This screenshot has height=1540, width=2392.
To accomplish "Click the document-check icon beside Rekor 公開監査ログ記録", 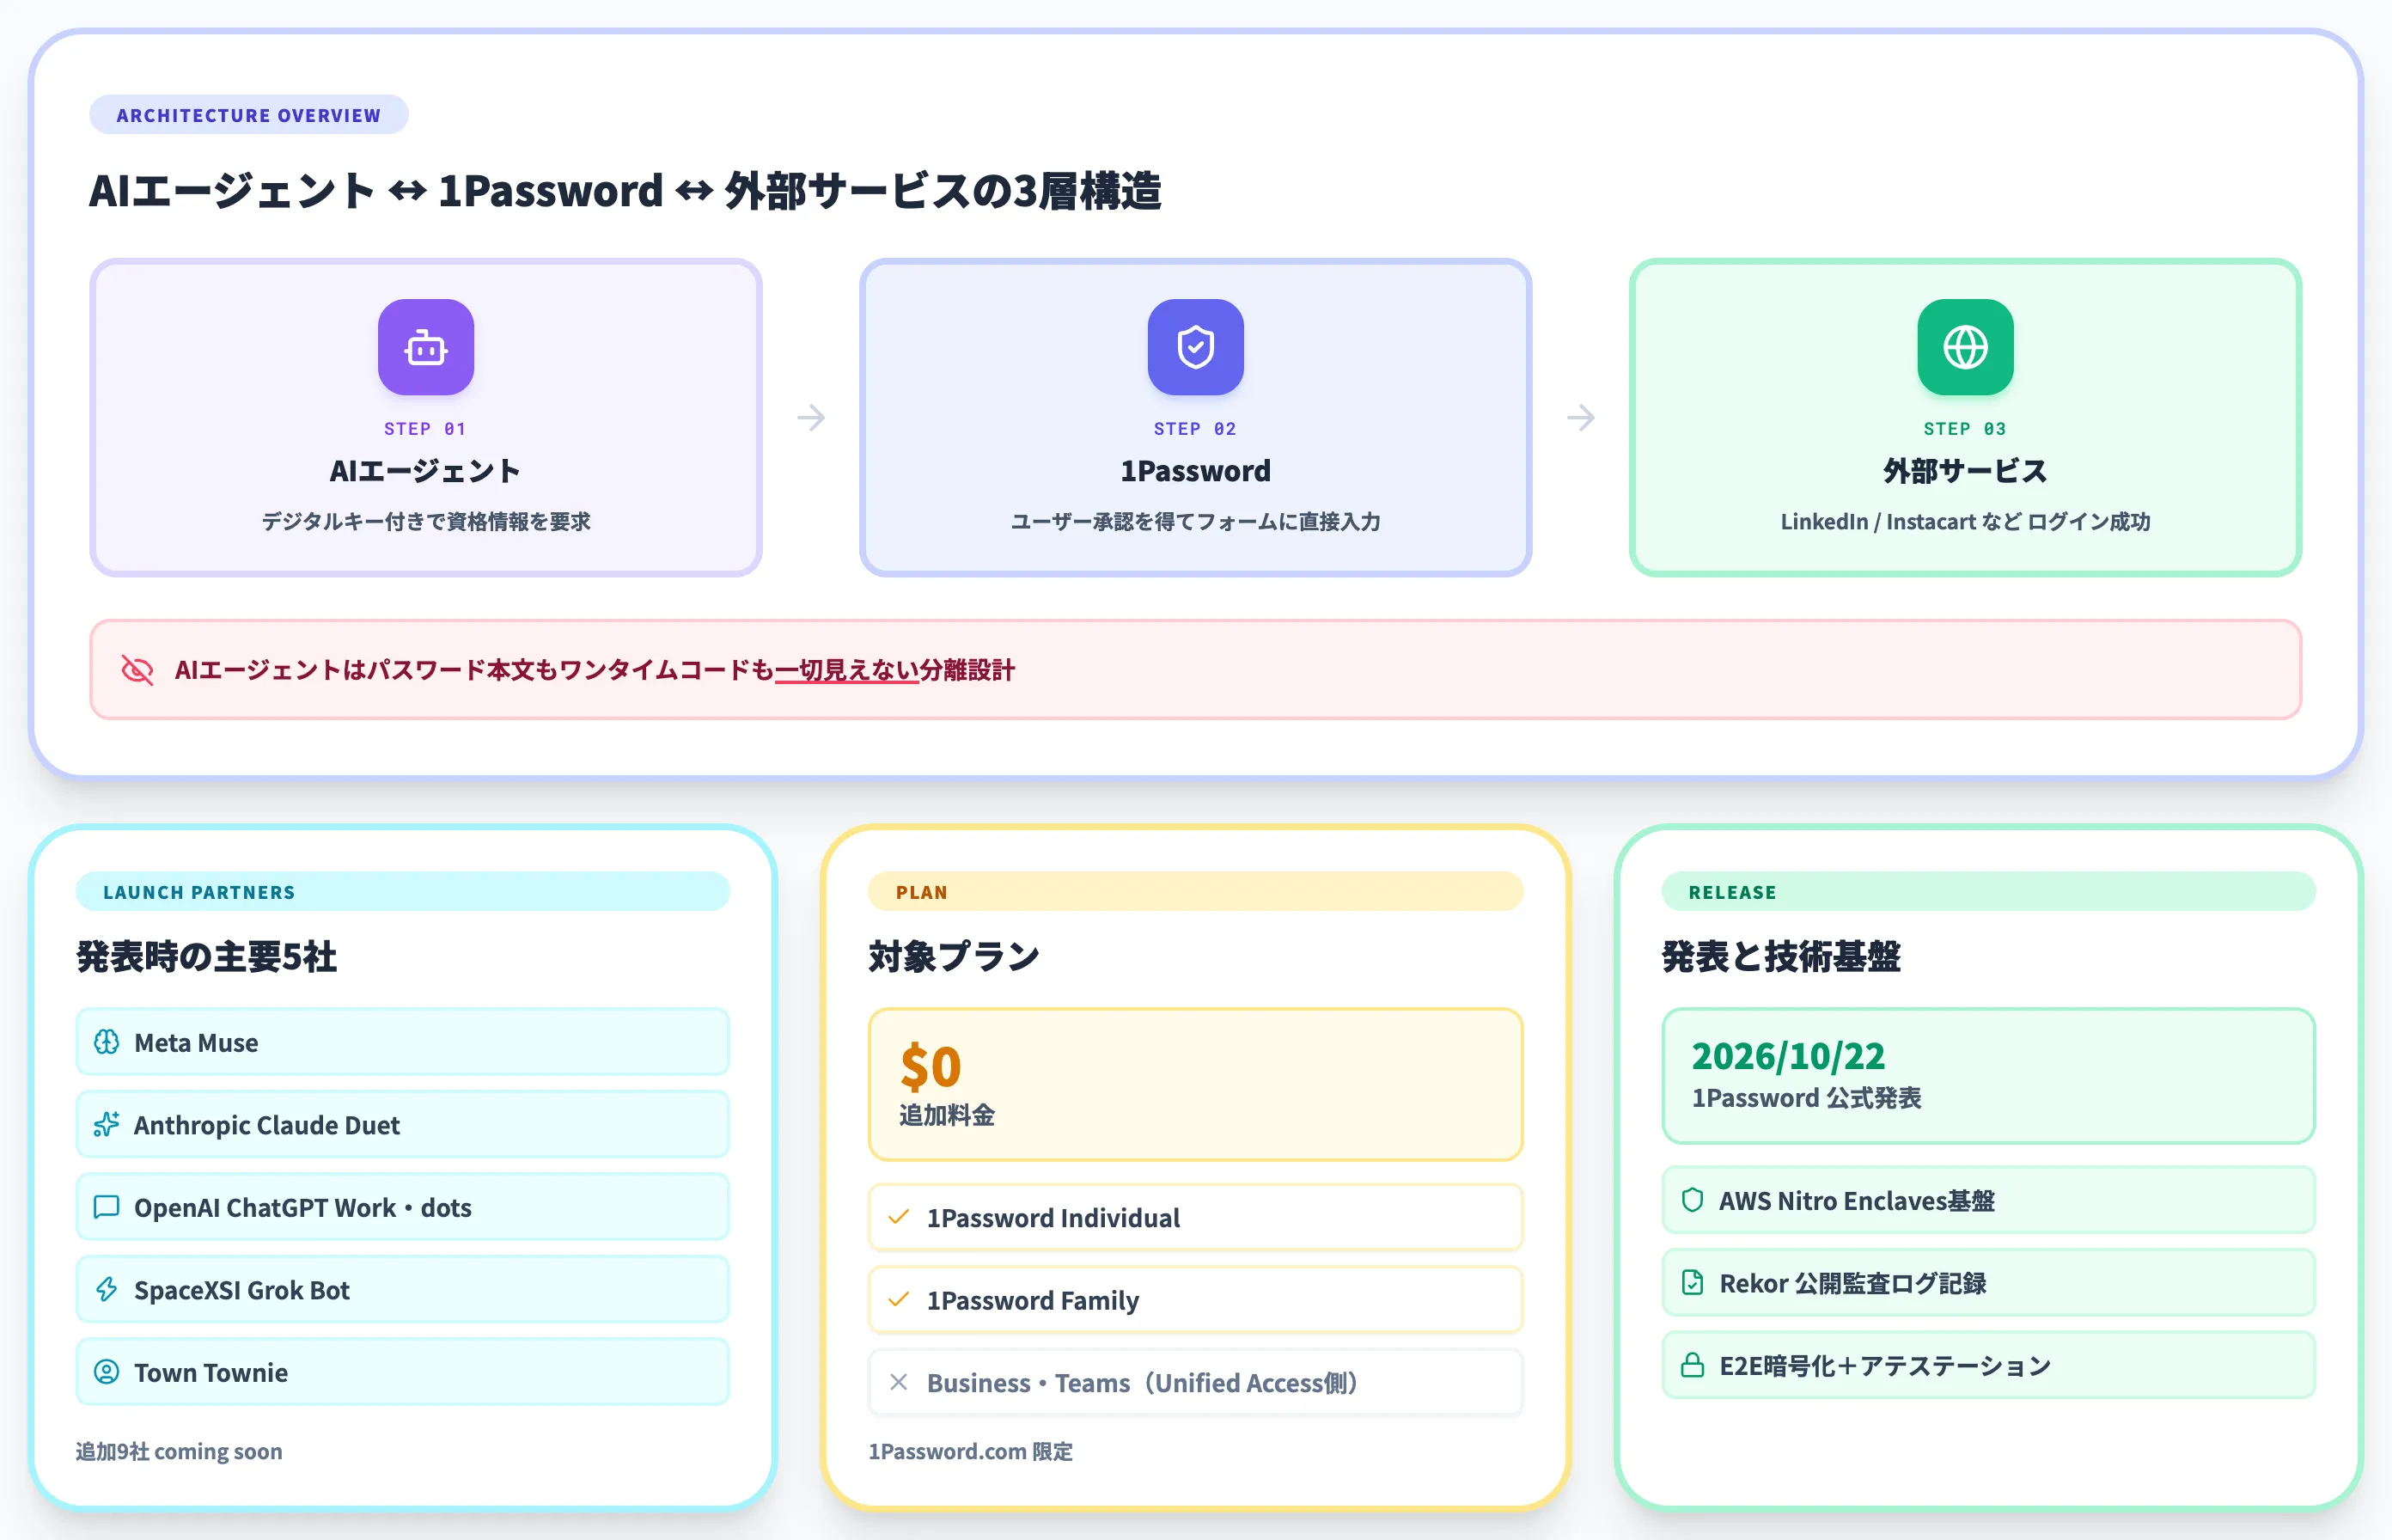I will coord(1693,1283).
